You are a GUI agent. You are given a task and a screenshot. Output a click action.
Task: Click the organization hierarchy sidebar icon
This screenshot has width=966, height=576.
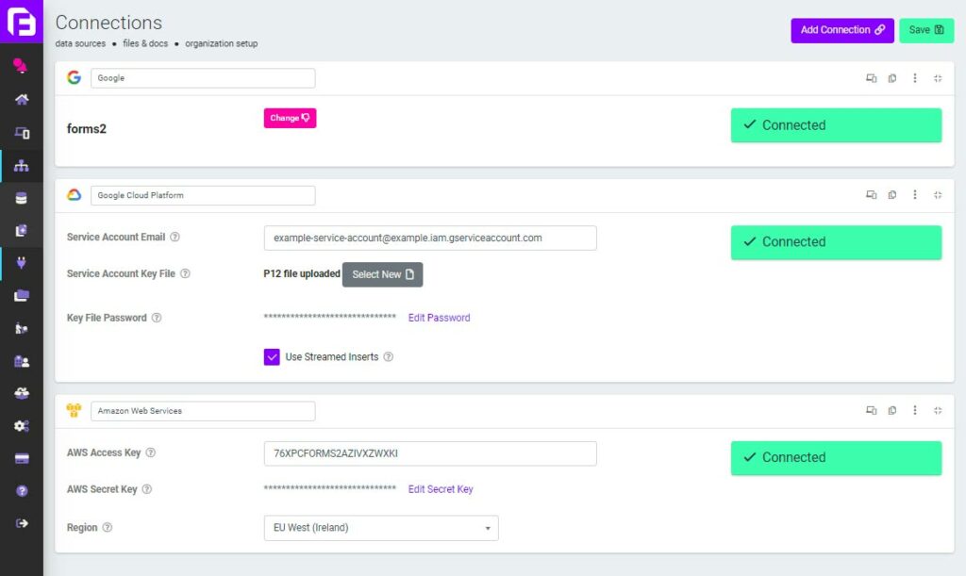pyautogui.click(x=22, y=166)
